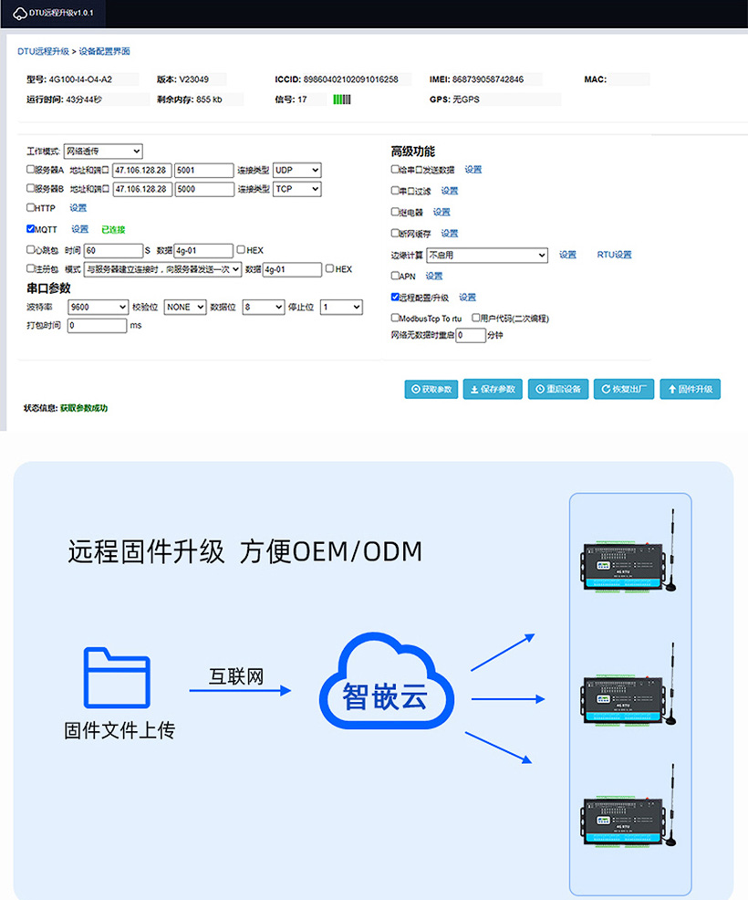Open the RTU设置 link

(x=614, y=256)
